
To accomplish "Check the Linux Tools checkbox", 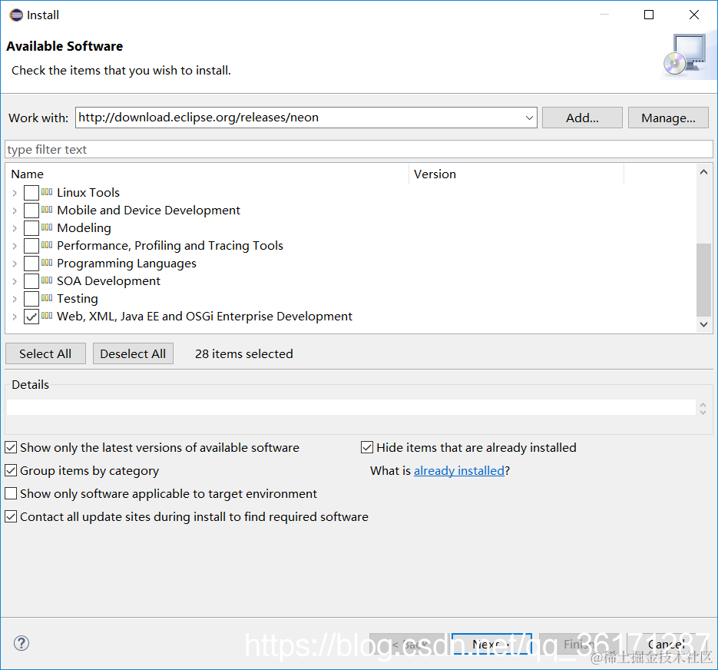I will (31, 193).
